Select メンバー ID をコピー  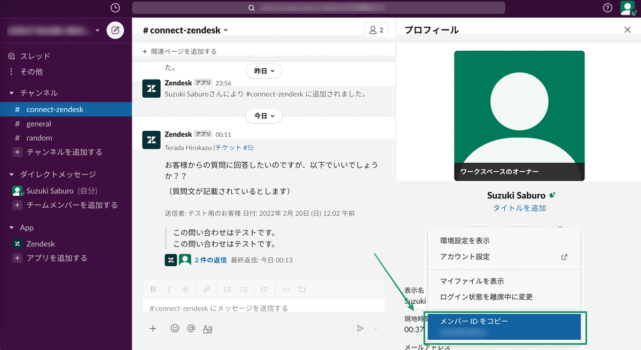click(504, 327)
